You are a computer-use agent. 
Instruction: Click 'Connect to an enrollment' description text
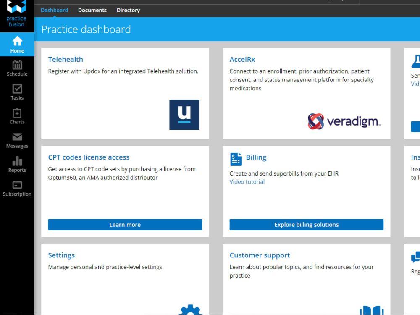(302, 79)
